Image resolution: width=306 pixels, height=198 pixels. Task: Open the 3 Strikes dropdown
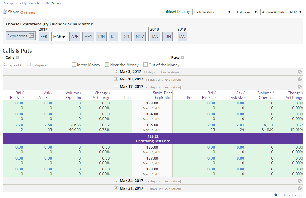tap(246, 12)
